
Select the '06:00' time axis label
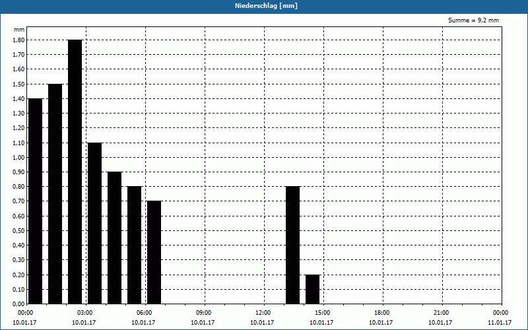(x=144, y=313)
